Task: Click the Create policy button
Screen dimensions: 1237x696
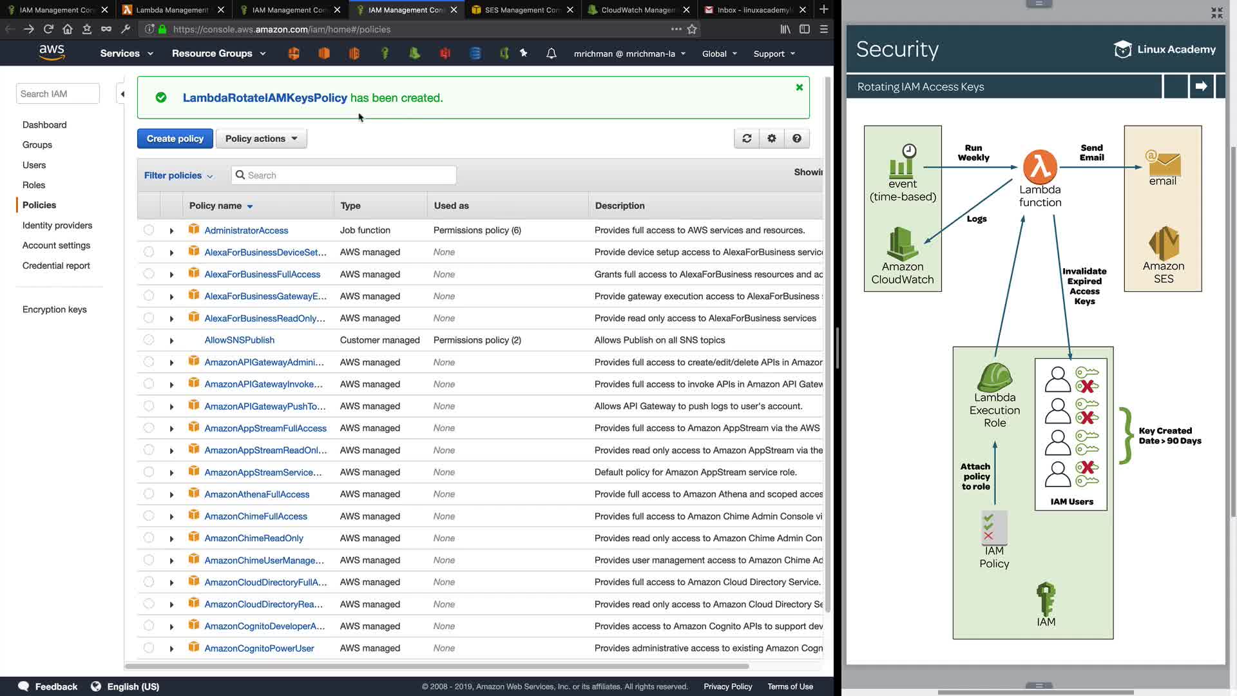Action: (175, 139)
